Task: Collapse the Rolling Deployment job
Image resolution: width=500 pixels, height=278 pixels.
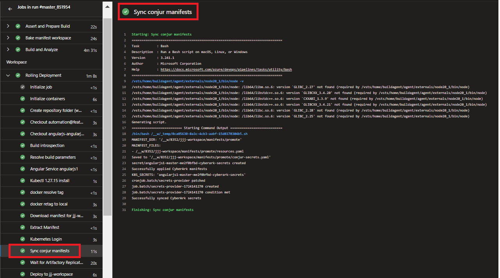Action: point(8,75)
